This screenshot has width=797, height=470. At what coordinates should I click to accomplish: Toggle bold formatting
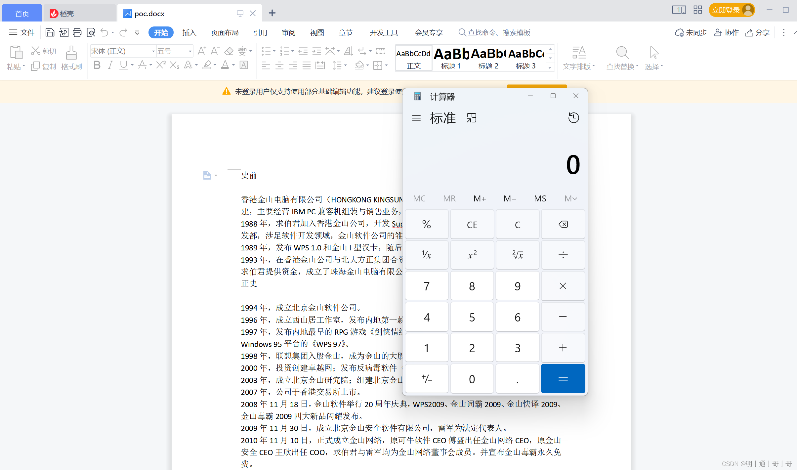(97, 65)
